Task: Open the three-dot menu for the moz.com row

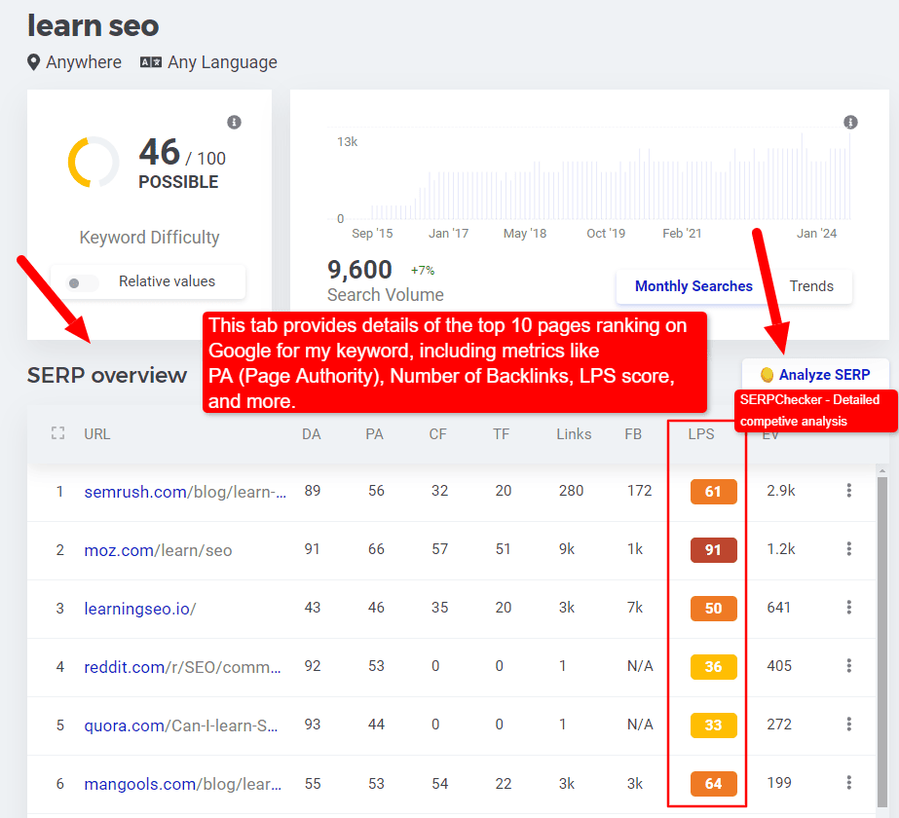Action: tap(849, 549)
